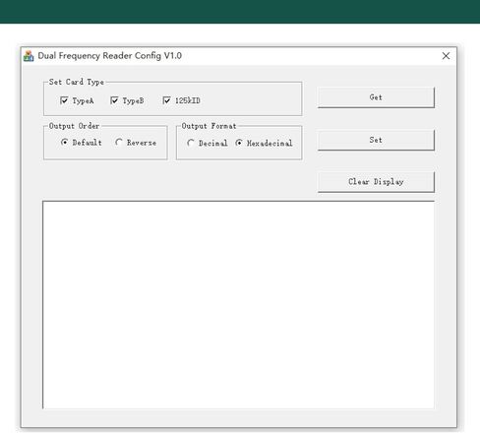Click the TypeA label text
This screenshot has height=433, width=480.
click(x=83, y=100)
